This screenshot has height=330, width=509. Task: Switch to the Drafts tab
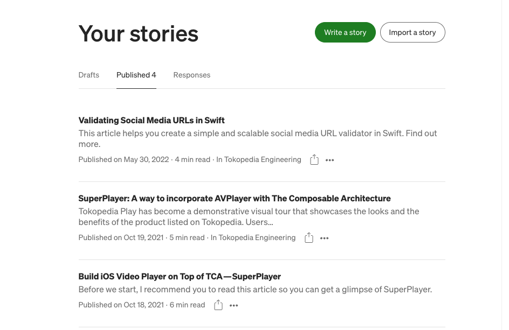pos(88,75)
